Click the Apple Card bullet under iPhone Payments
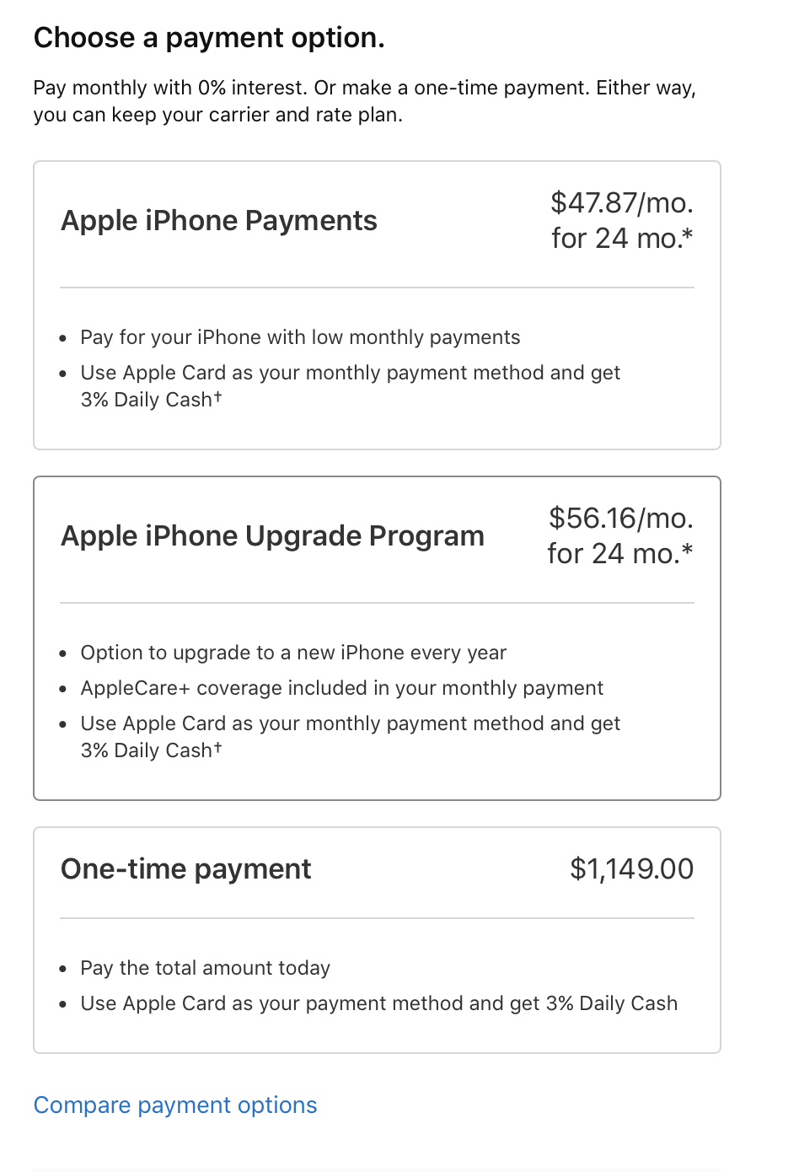This screenshot has height=1172, width=799. click(350, 374)
